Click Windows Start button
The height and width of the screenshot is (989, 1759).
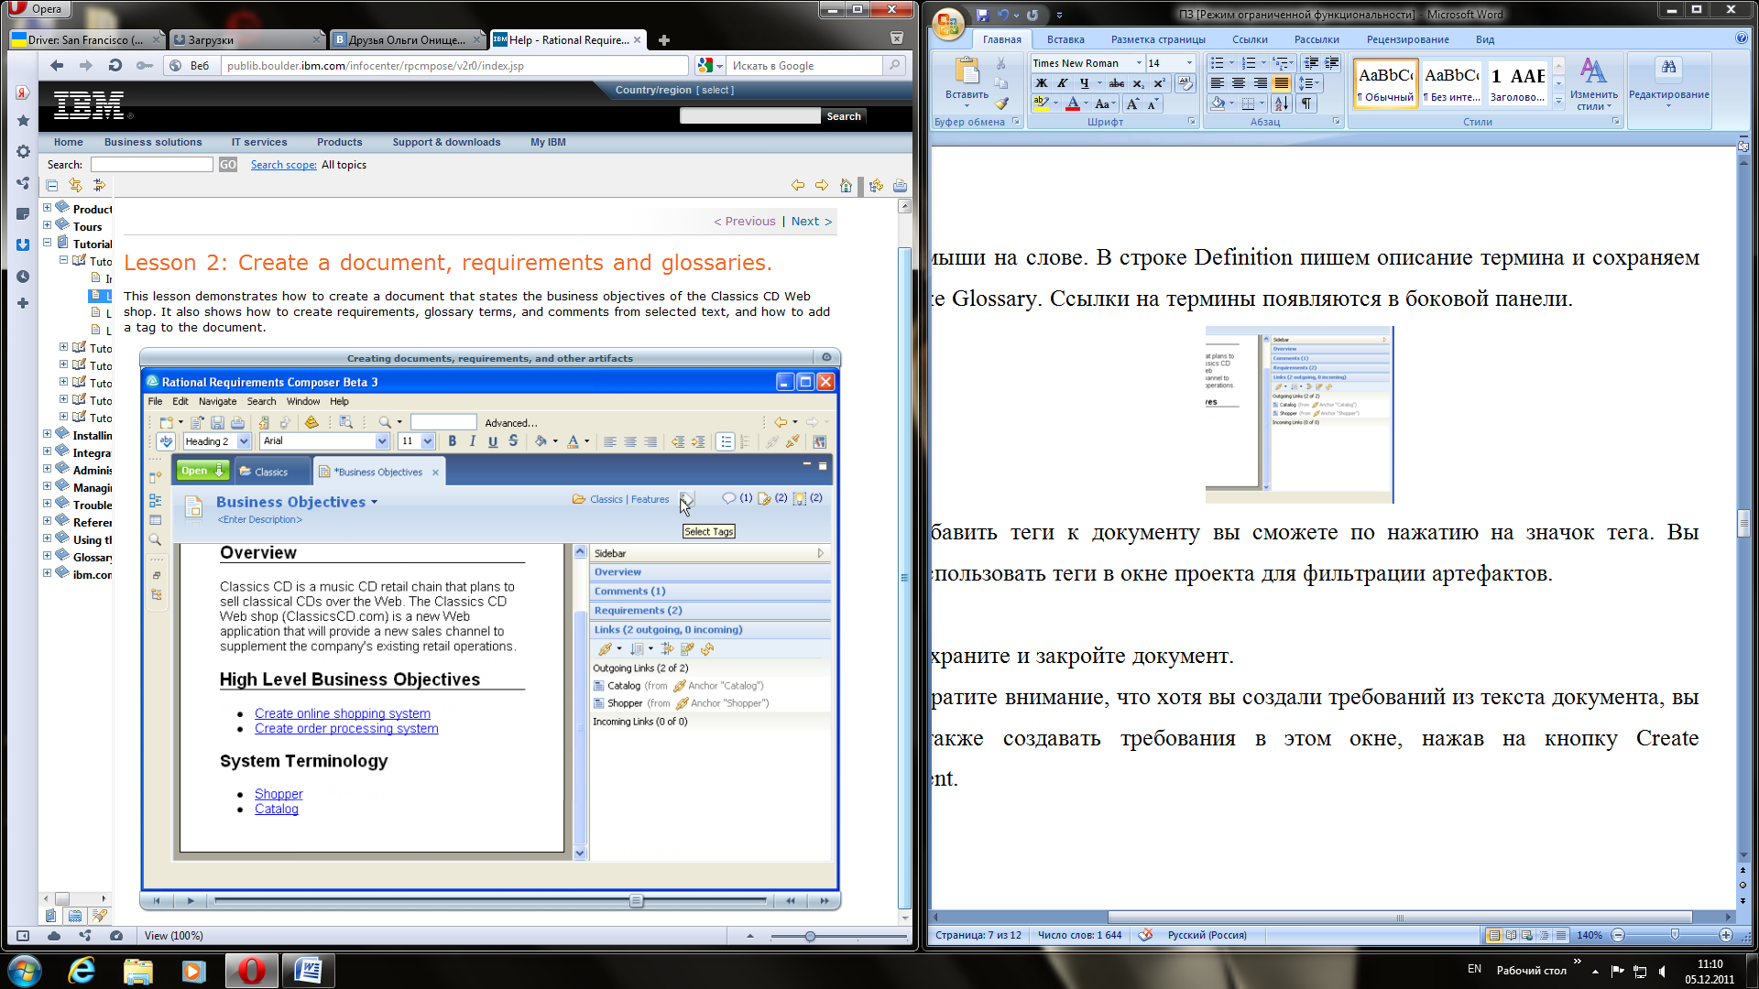point(24,970)
